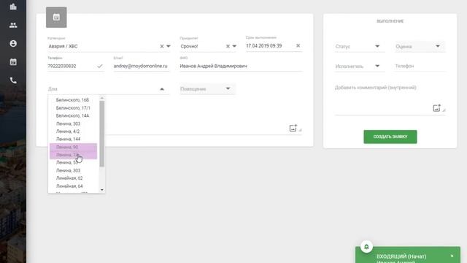
Task: Click the house list scrollbar thumb
Action: (x=102, y=134)
